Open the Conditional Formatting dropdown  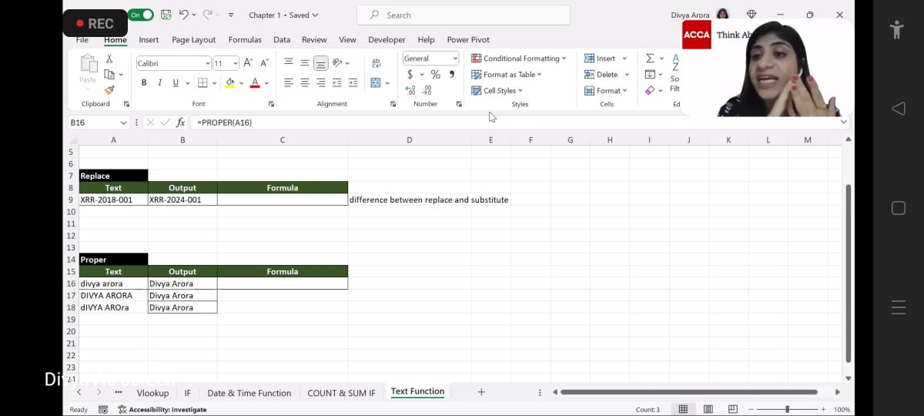pos(519,59)
